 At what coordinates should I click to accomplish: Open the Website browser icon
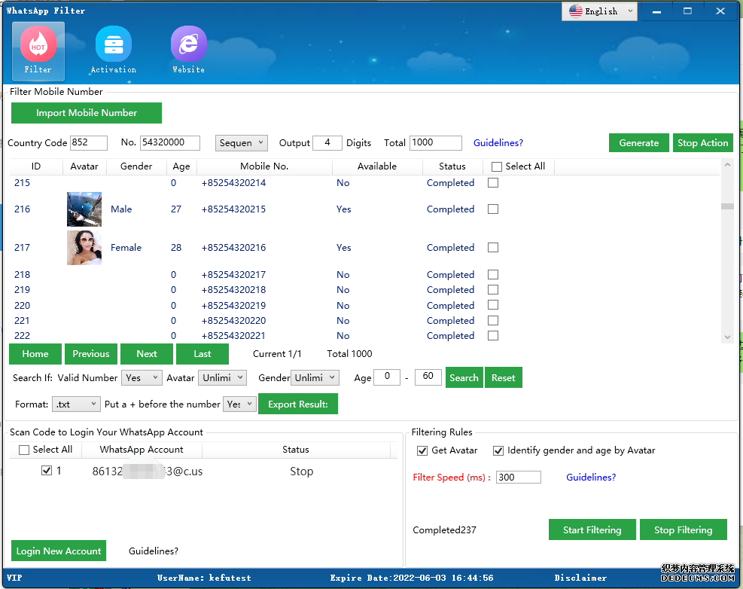click(188, 50)
